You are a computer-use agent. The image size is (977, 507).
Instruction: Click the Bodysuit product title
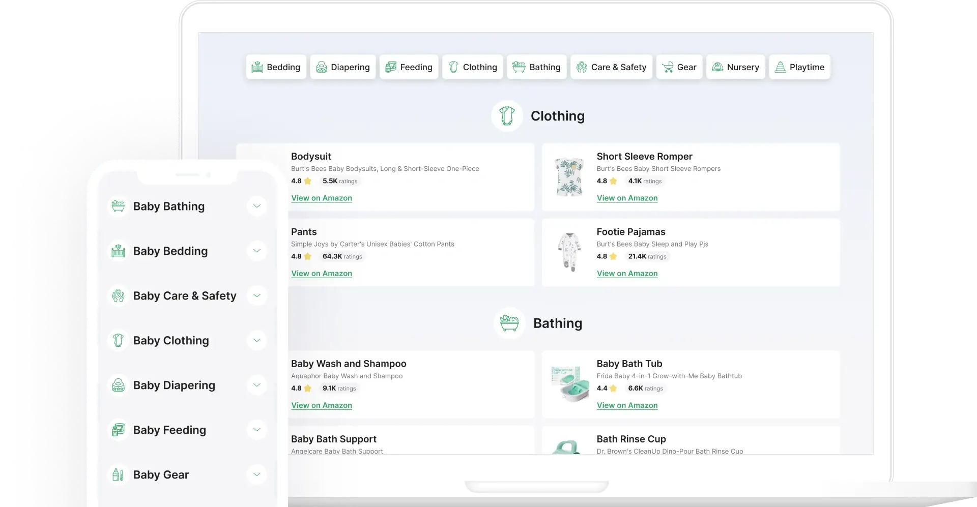coord(311,156)
